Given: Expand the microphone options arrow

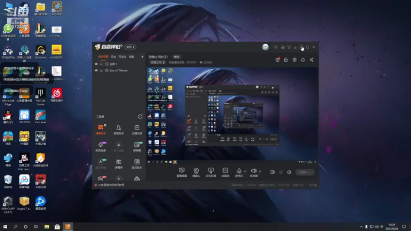Looking at the screenshot, I should [x=245, y=171].
